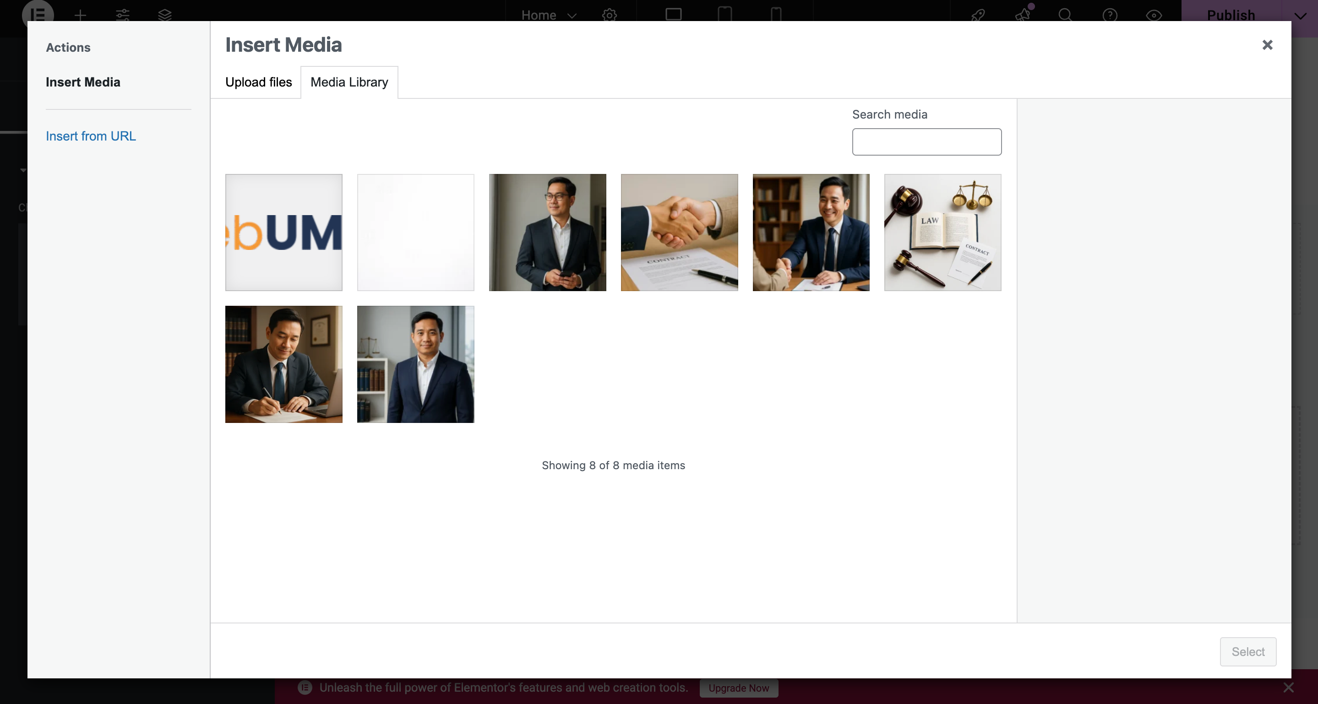Focus the Search media input field

[926, 141]
